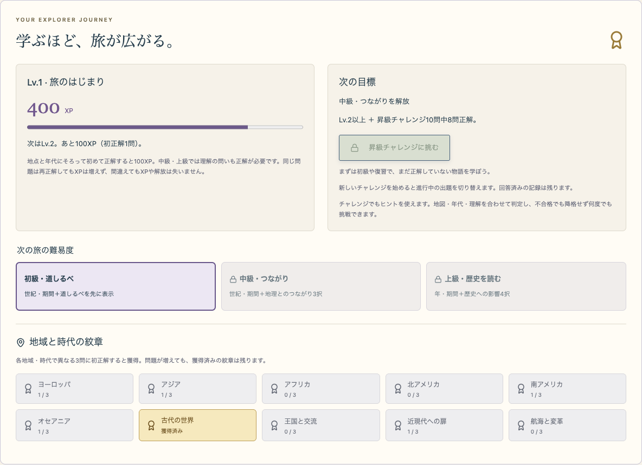Click the 学ぶほど、旅が広がる。 title

pos(95,41)
